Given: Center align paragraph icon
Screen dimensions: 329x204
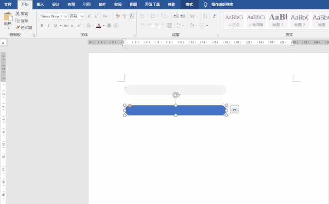Looking at the screenshot, I should (x=149, y=26).
